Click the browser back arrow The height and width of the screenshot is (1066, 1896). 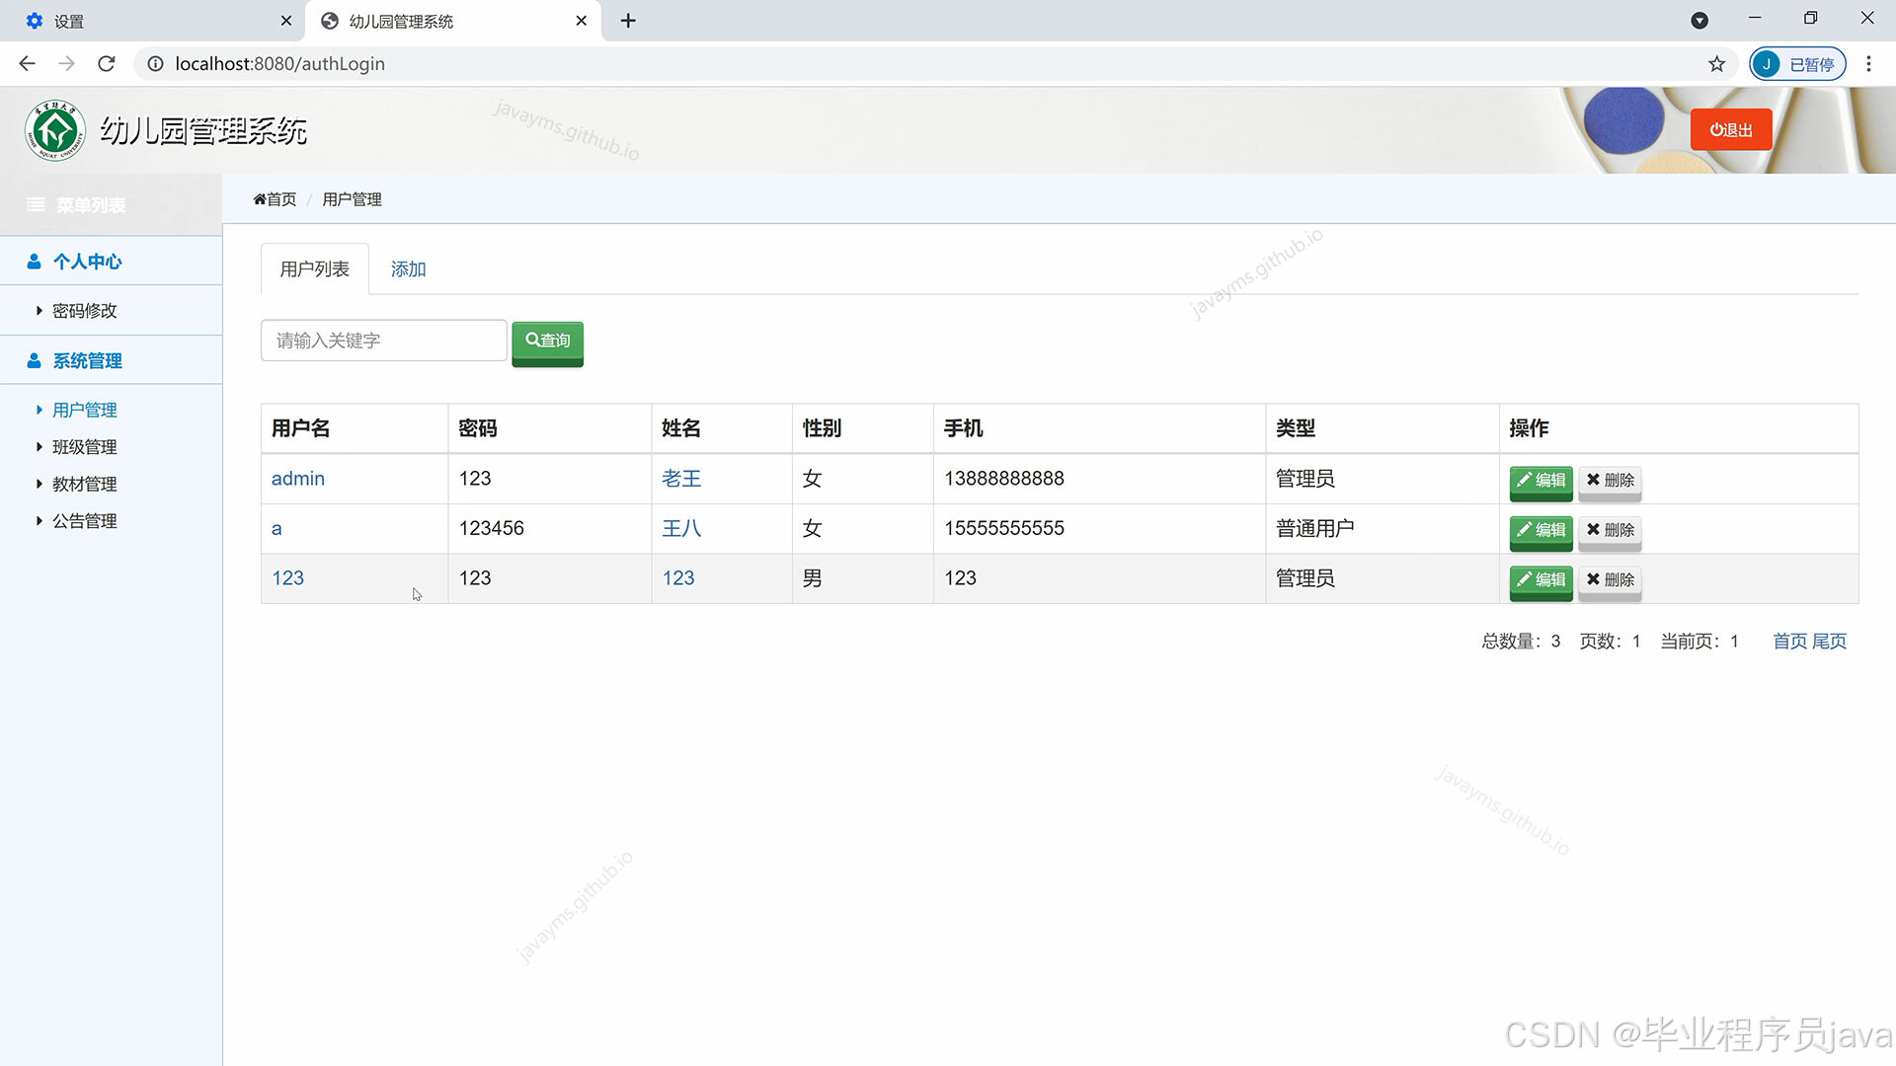27,64
